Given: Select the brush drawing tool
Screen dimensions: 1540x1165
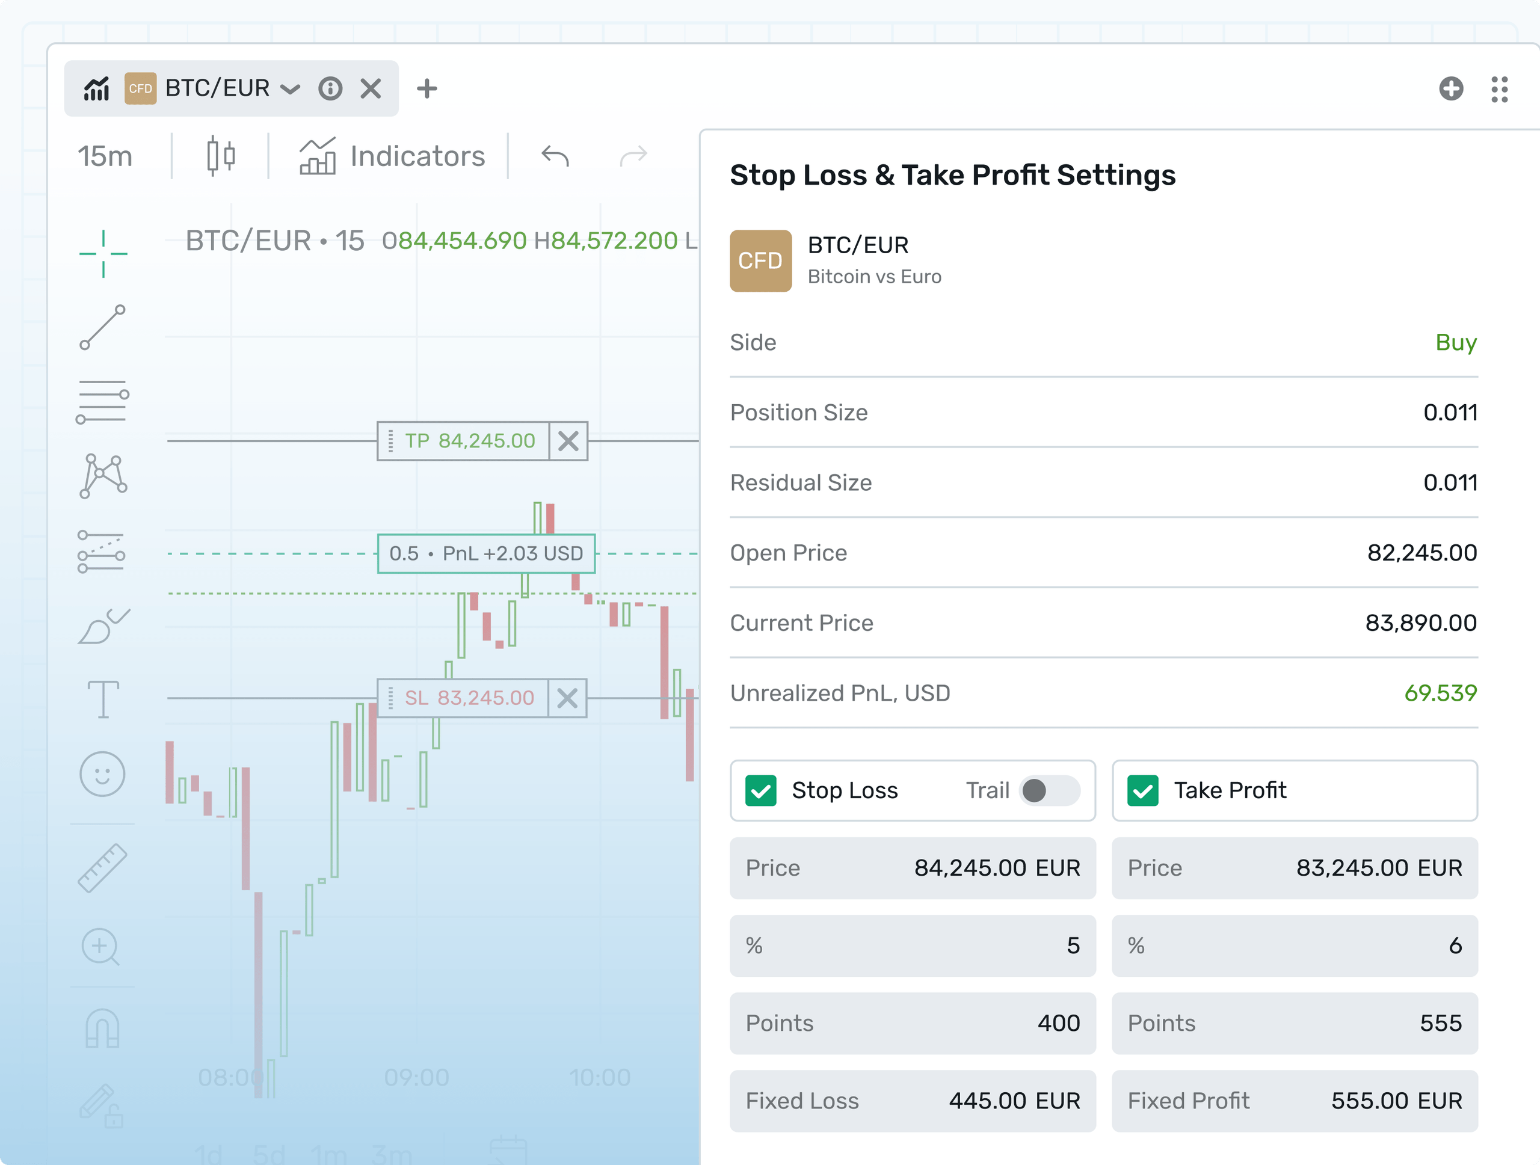Looking at the screenshot, I should pos(103,626).
